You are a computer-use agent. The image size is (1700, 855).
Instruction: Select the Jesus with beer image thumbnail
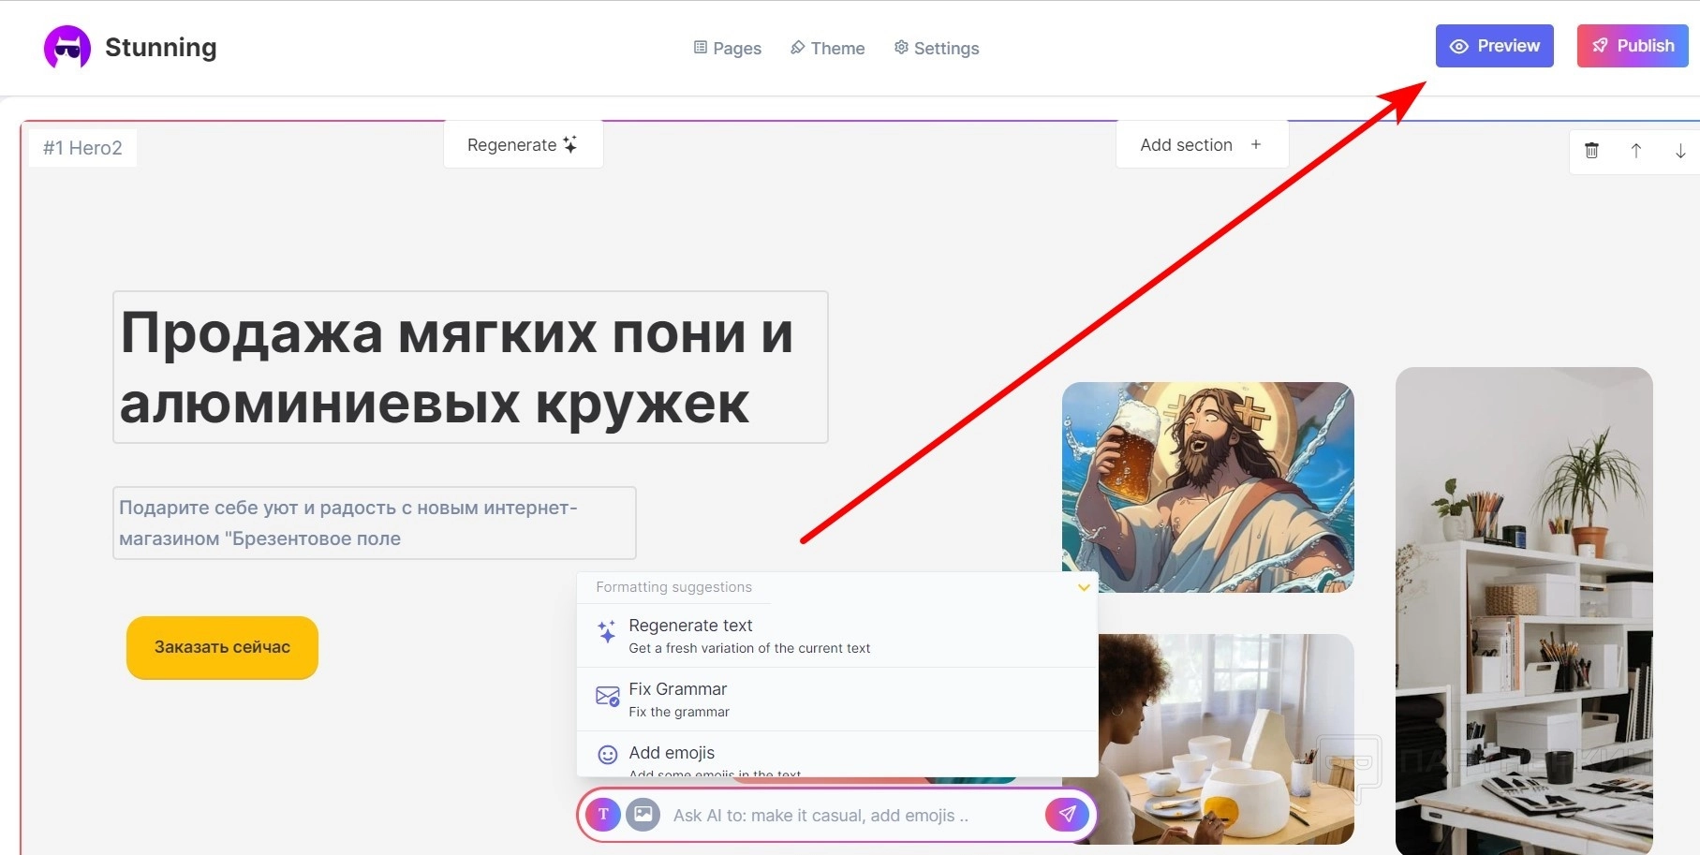point(1208,487)
